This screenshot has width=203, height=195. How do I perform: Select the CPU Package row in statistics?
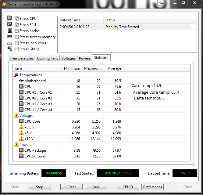(x=101, y=150)
